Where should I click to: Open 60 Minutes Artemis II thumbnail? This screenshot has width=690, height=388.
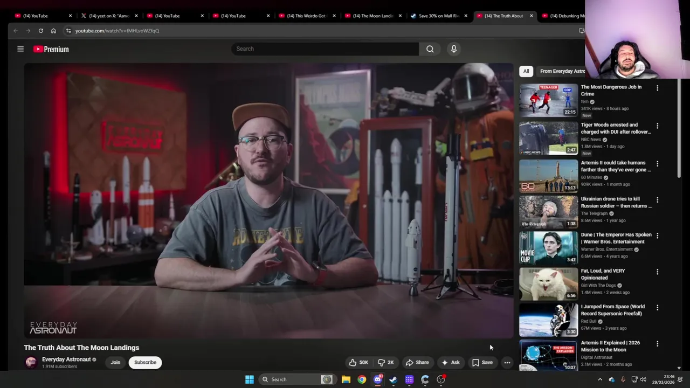coord(548,176)
